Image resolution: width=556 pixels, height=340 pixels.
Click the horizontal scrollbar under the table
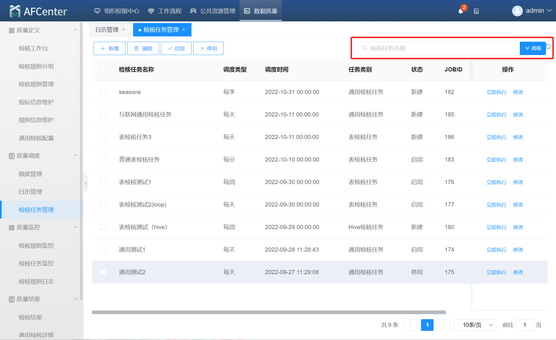(269, 312)
